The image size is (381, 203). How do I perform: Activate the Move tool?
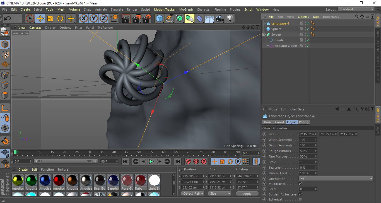[x=40, y=19]
